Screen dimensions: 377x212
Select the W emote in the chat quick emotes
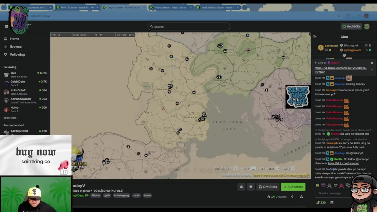click(x=318, y=185)
